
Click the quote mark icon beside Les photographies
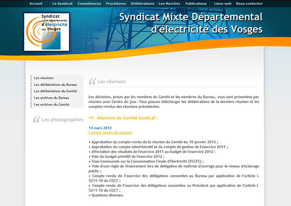(x=36, y=119)
